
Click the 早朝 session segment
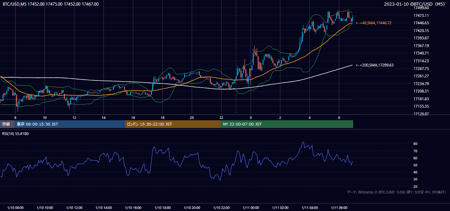click(x=7, y=124)
